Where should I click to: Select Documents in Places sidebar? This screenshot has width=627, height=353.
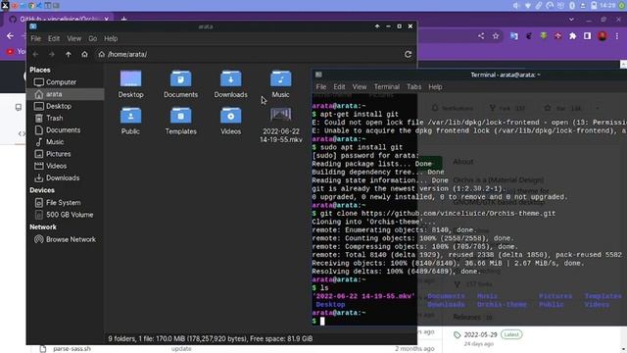(66, 130)
